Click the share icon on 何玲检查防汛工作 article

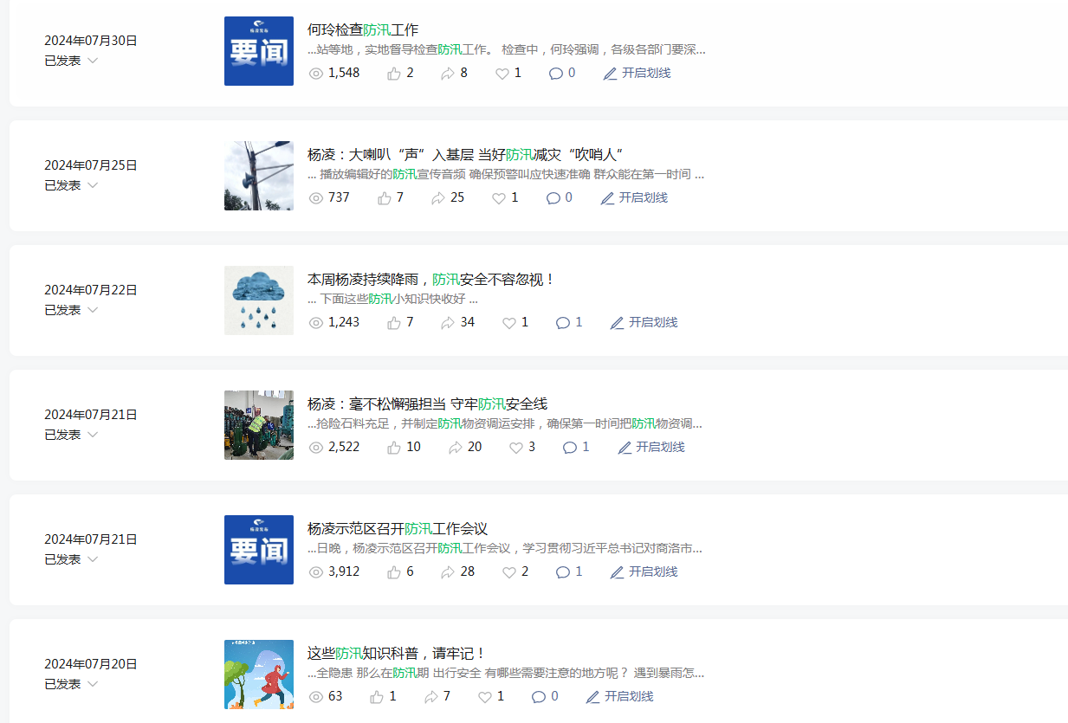point(448,74)
